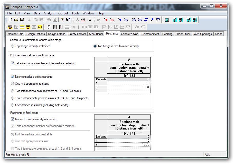
Task: Click the font 'A' toolbar icon
Action: 77,20
